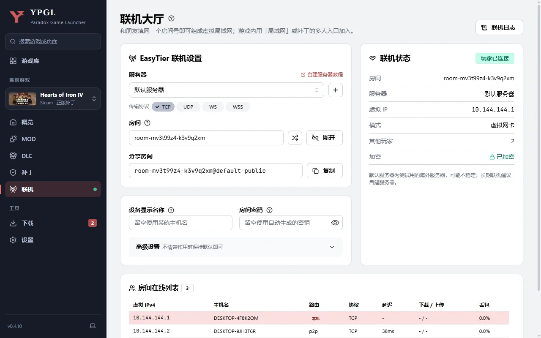Screen dimensions: 541x338
Task: Select WSS transport protocol
Action: [x=238, y=107]
